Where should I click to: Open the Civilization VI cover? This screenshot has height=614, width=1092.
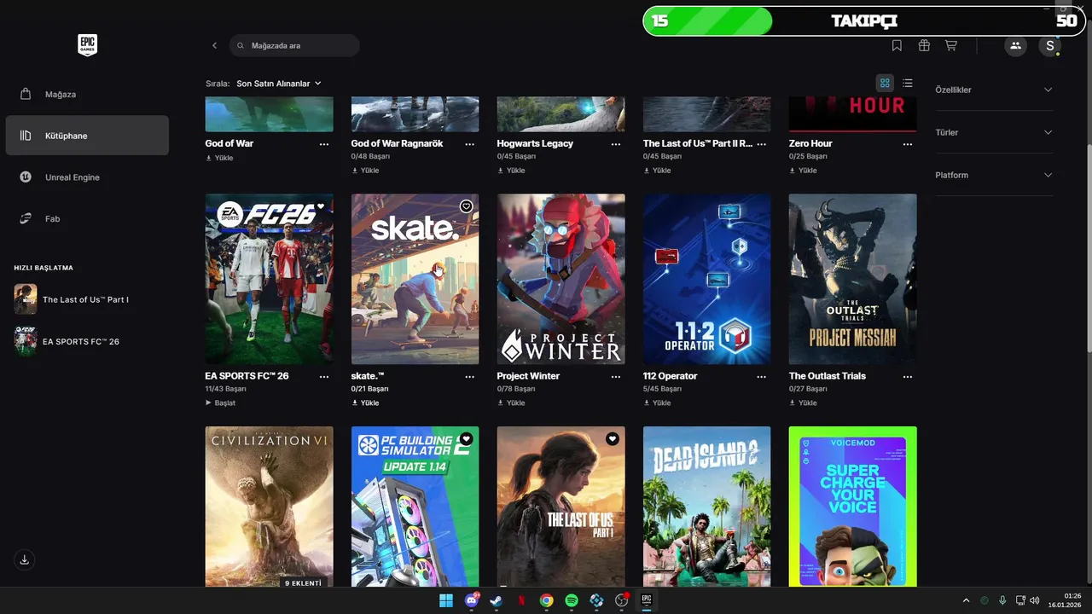point(270,507)
